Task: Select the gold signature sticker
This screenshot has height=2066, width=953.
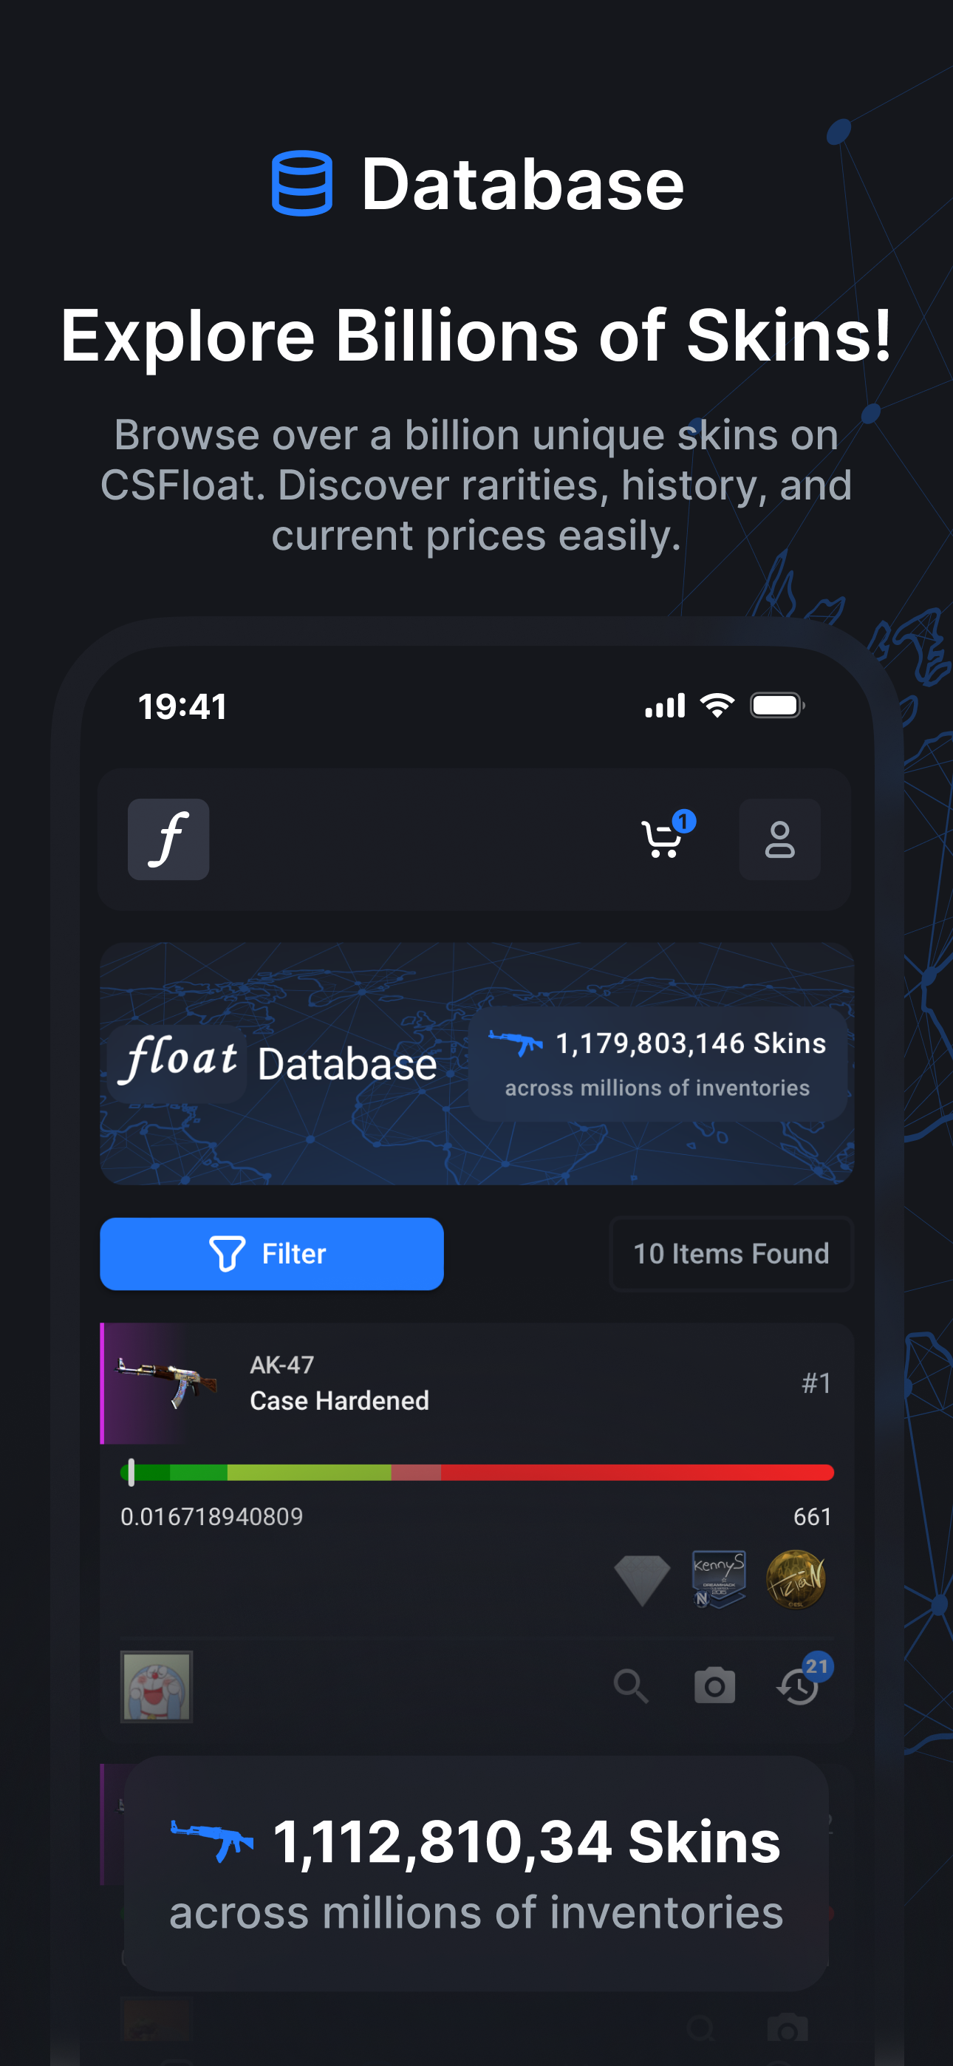Action: coord(796,1579)
